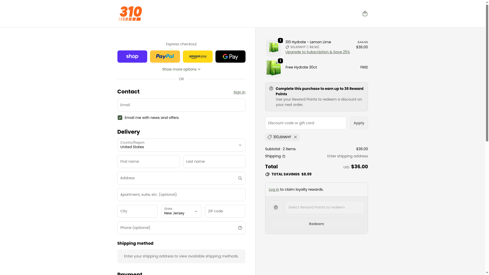Click the 310 Hydrate Lemon Lime thumbnail
This screenshot has width=489, height=275.
point(274,47)
